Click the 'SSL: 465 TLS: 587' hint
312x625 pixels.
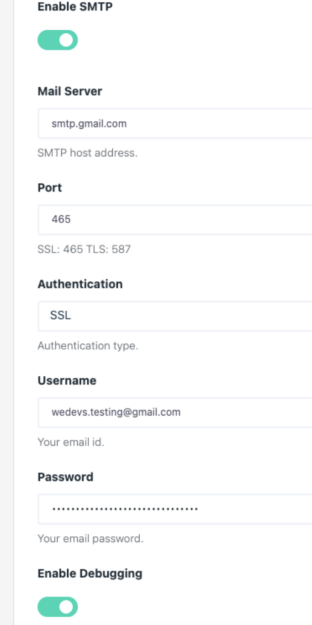tap(84, 250)
